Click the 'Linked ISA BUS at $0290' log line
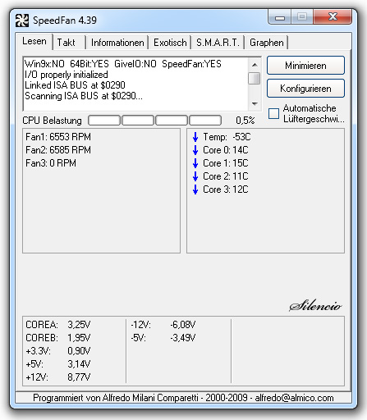This screenshot has width=367, height=420. tap(75, 85)
